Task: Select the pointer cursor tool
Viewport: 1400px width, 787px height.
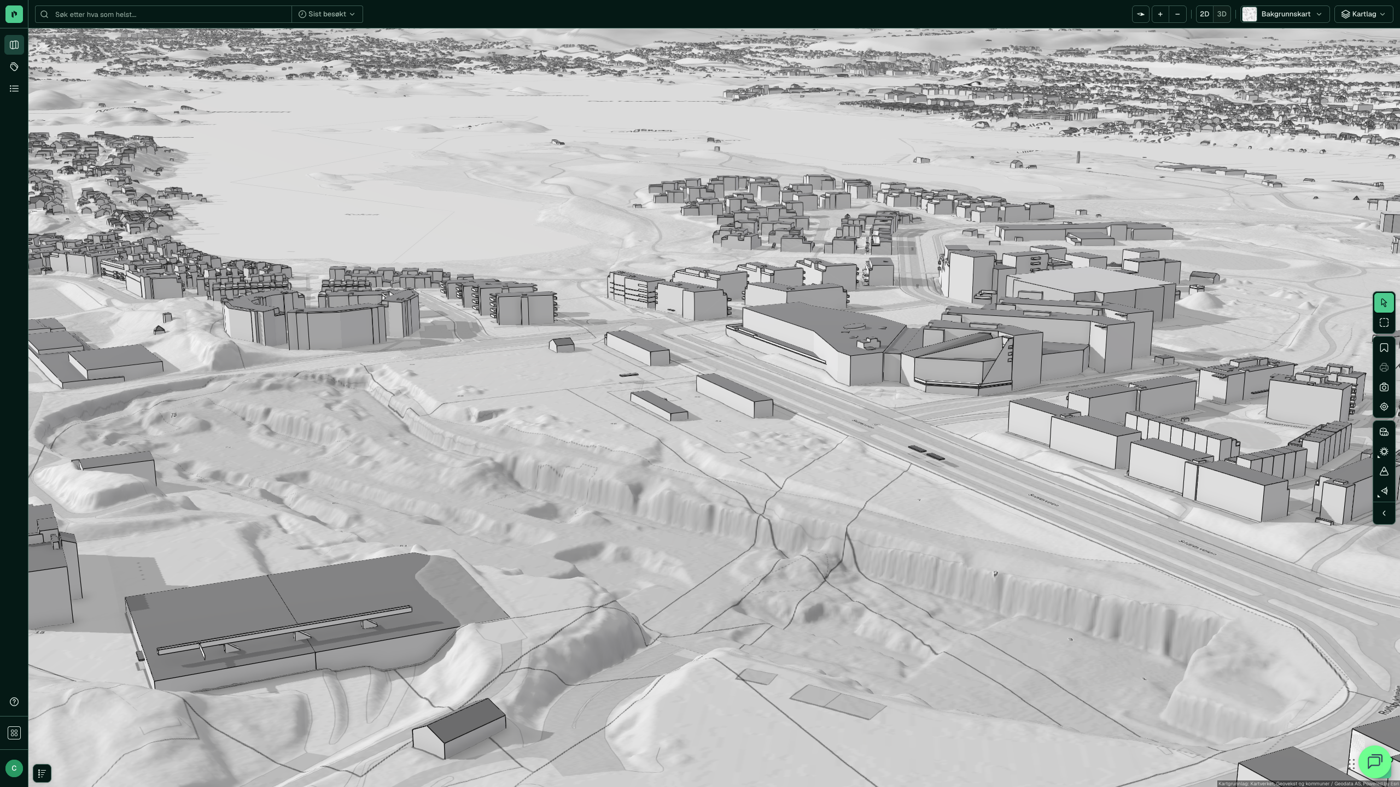Action: 1384,303
